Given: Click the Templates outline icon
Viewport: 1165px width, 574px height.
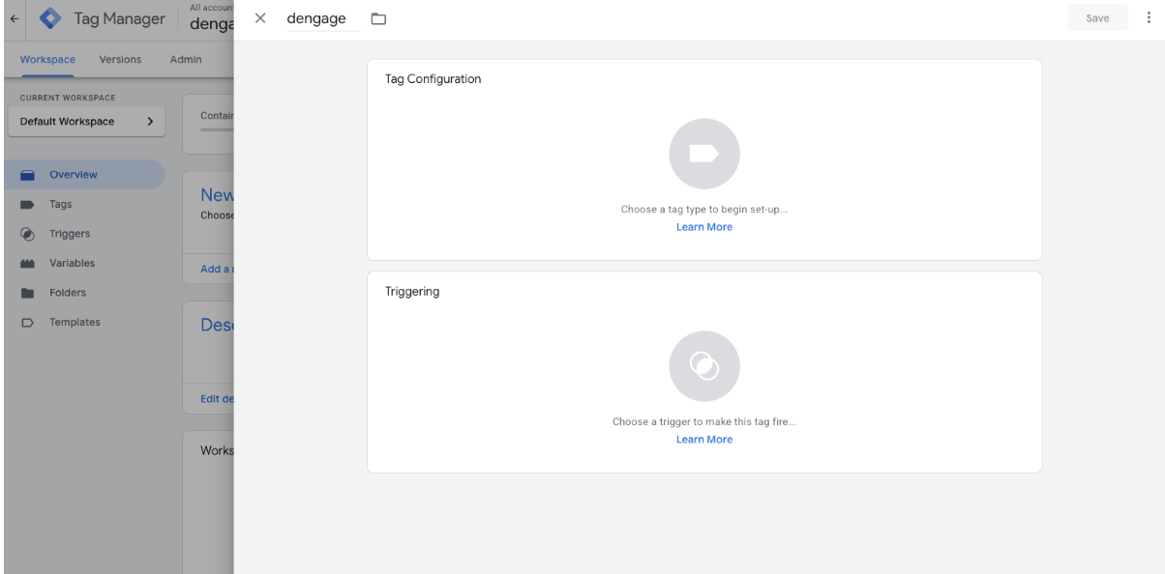Looking at the screenshot, I should tap(28, 322).
